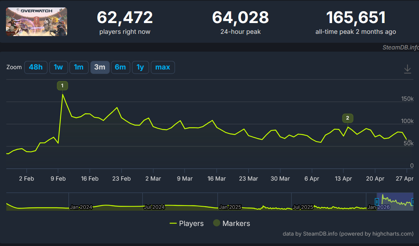
Task: Choose the 3m zoom range
Action: (x=100, y=67)
